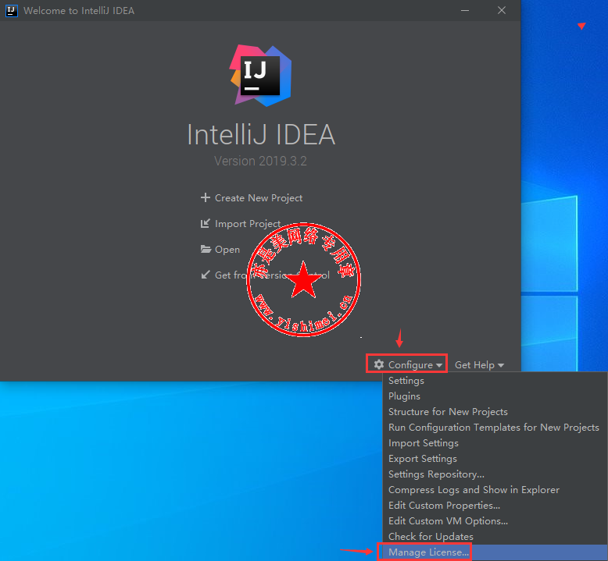Open Edit Custom Properties...

tap(495, 506)
